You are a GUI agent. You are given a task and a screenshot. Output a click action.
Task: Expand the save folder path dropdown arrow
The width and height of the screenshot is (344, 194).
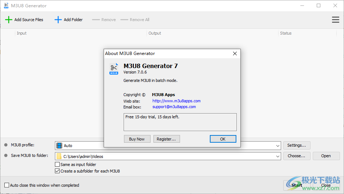tap(277, 157)
